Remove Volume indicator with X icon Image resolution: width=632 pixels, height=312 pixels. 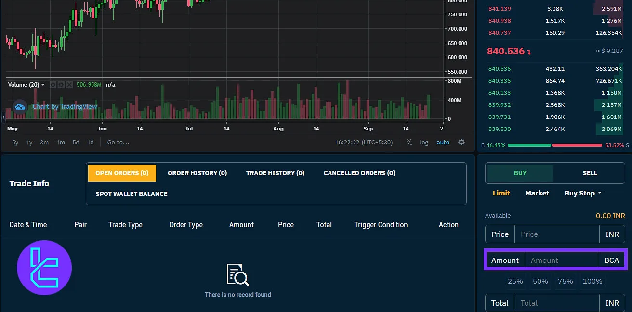(69, 85)
